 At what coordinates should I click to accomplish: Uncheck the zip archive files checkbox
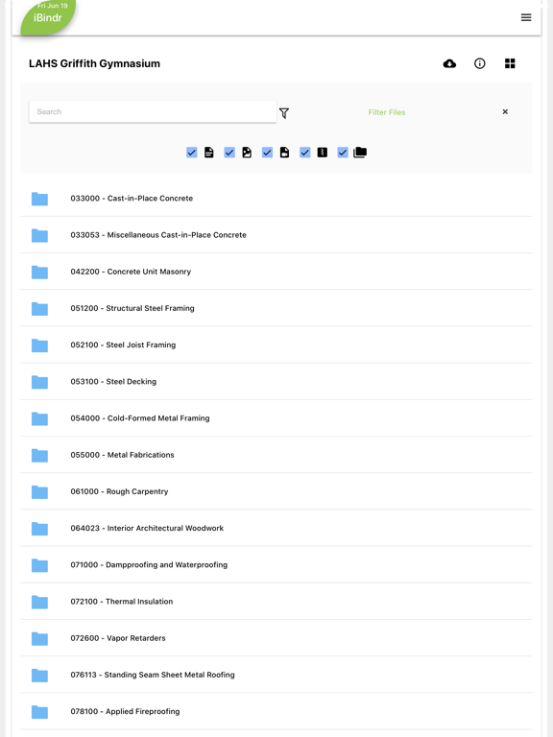point(304,153)
